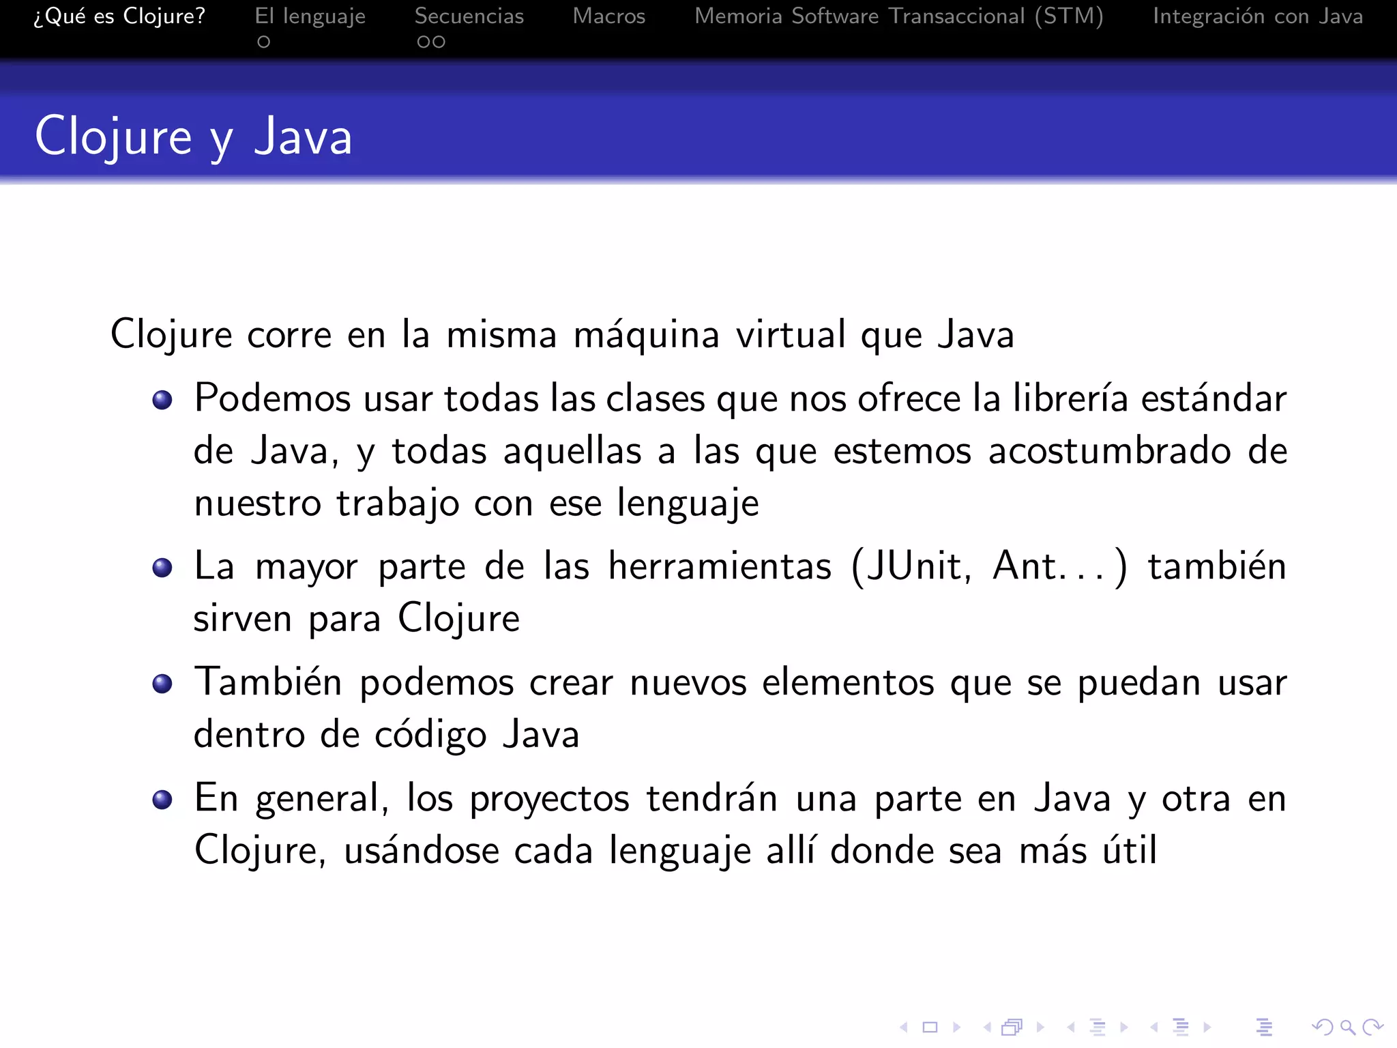Screen dimensions: 1397x1048
Task: Click bullet beside 'La mayor parte'
Action: coord(162,568)
